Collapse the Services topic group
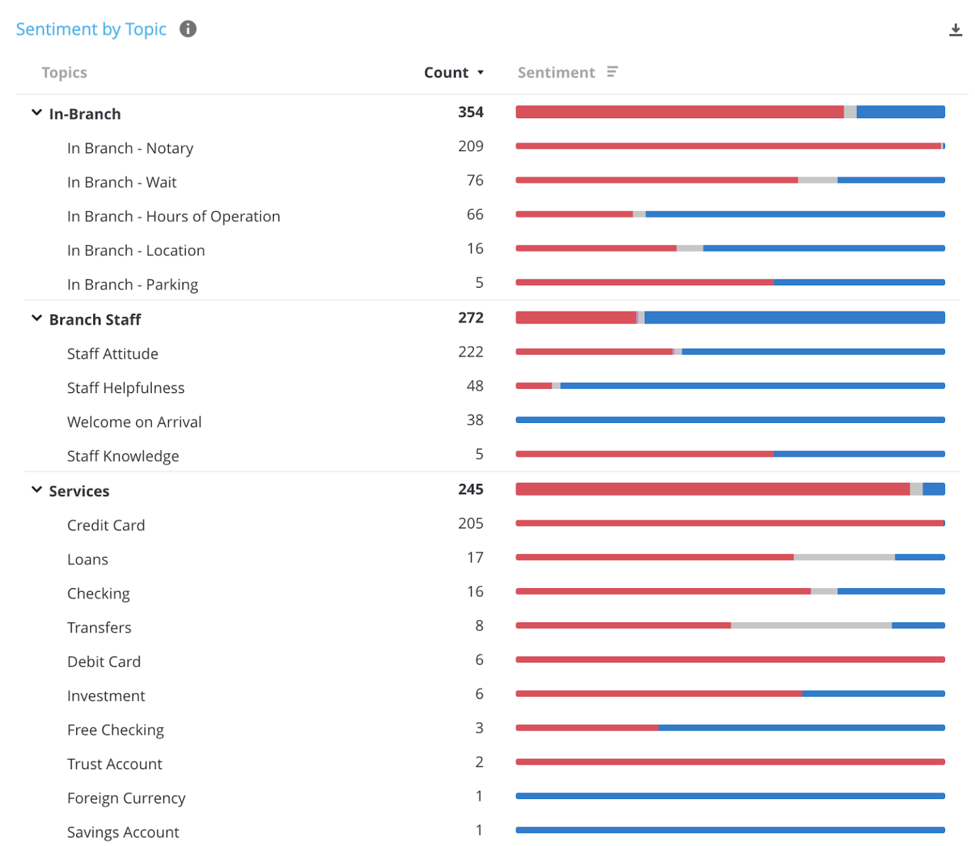975x846 pixels. (x=36, y=489)
